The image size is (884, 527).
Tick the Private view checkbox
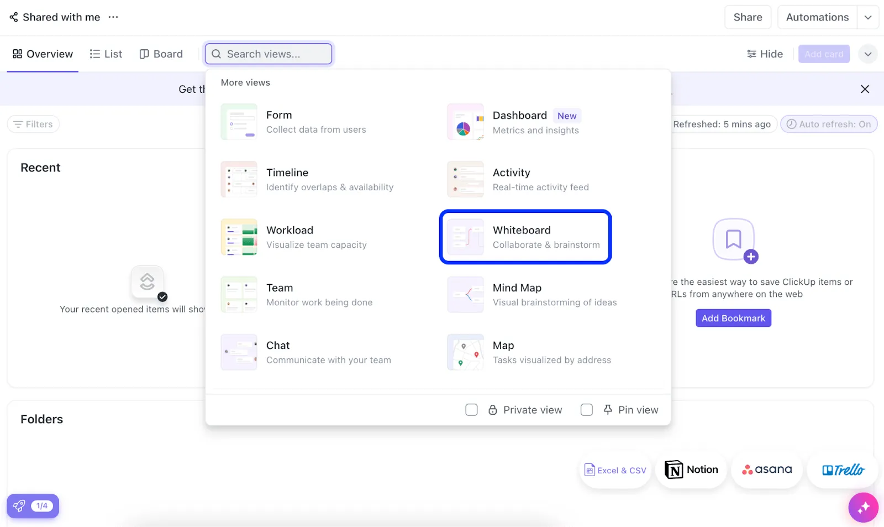pos(471,410)
